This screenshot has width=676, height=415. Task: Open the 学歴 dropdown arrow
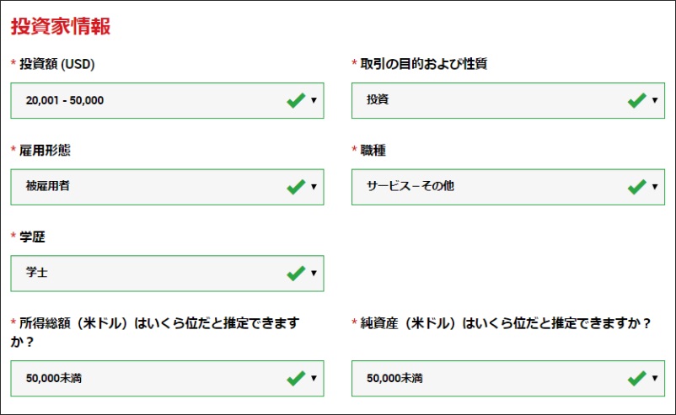click(x=314, y=274)
